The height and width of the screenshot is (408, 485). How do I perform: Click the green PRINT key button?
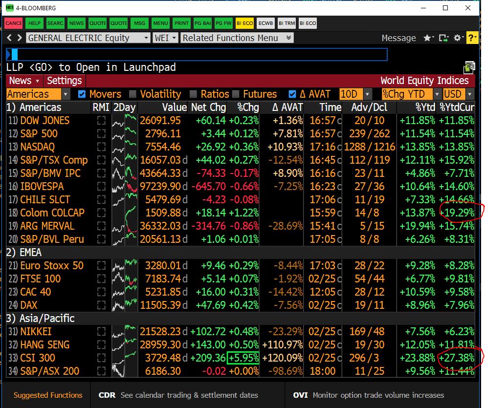181,23
